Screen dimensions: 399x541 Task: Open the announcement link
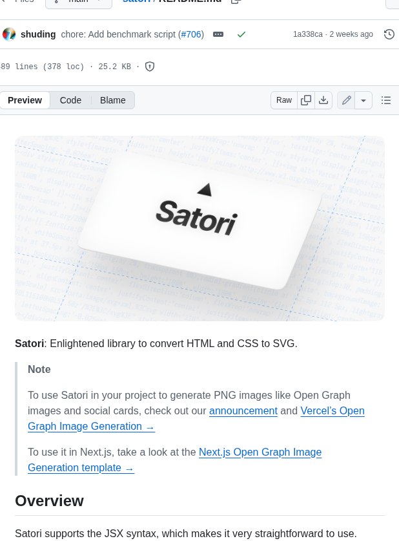(243, 410)
